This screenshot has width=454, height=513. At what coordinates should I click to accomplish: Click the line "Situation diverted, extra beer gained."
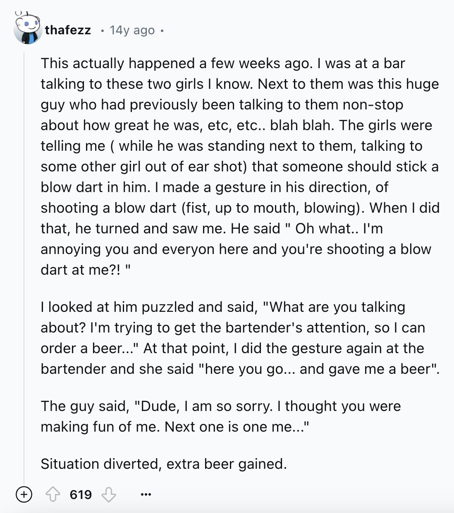click(164, 464)
